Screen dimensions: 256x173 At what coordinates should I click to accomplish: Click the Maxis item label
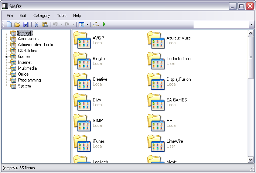point(172,162)
